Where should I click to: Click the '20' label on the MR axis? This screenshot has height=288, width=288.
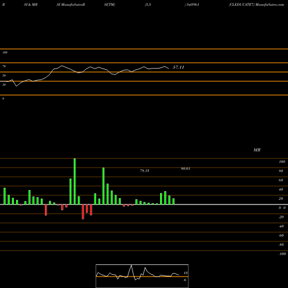pos(281,199)
